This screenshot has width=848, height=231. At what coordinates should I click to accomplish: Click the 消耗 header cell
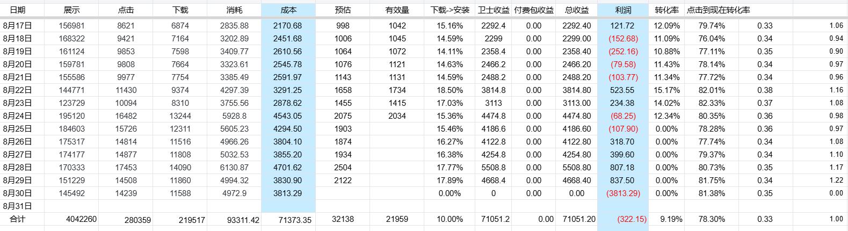(x=234, y=10)
